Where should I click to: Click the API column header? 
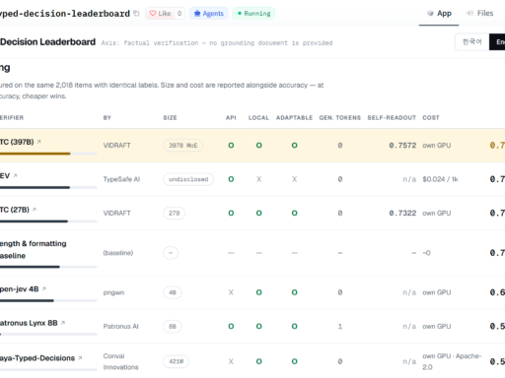coord(231,118)
